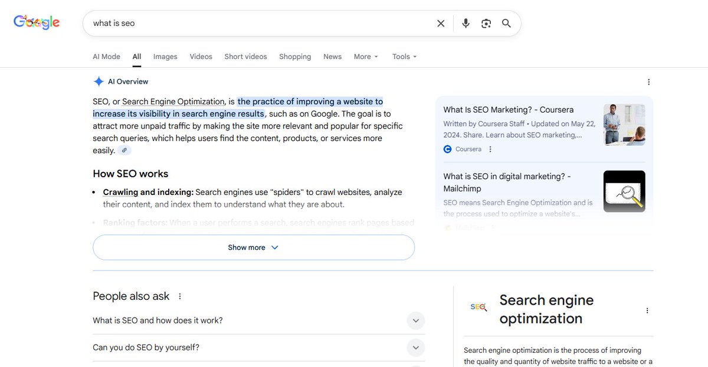
Task: Select the All tab
Action: coord(137,57)
